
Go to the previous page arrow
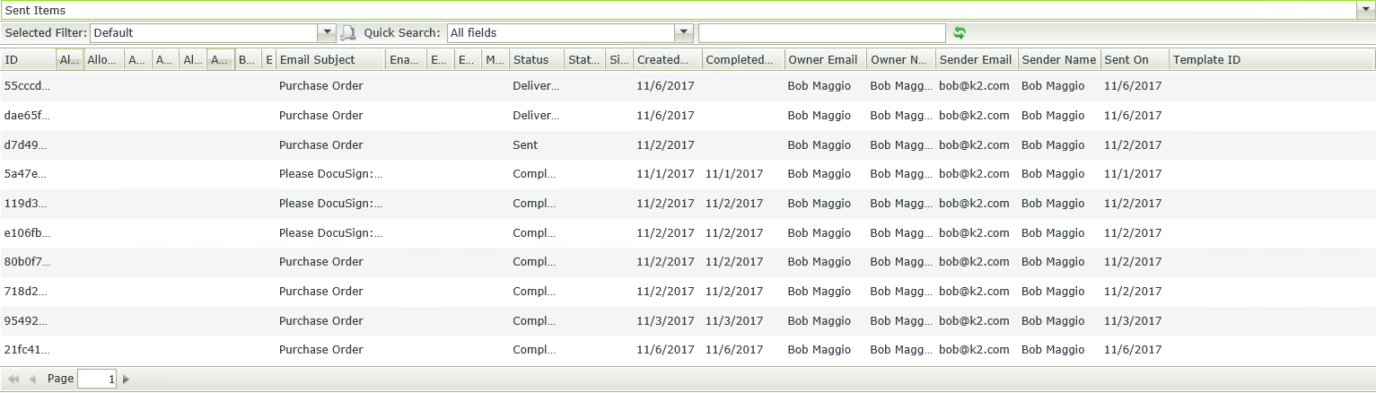click(33, 380)
